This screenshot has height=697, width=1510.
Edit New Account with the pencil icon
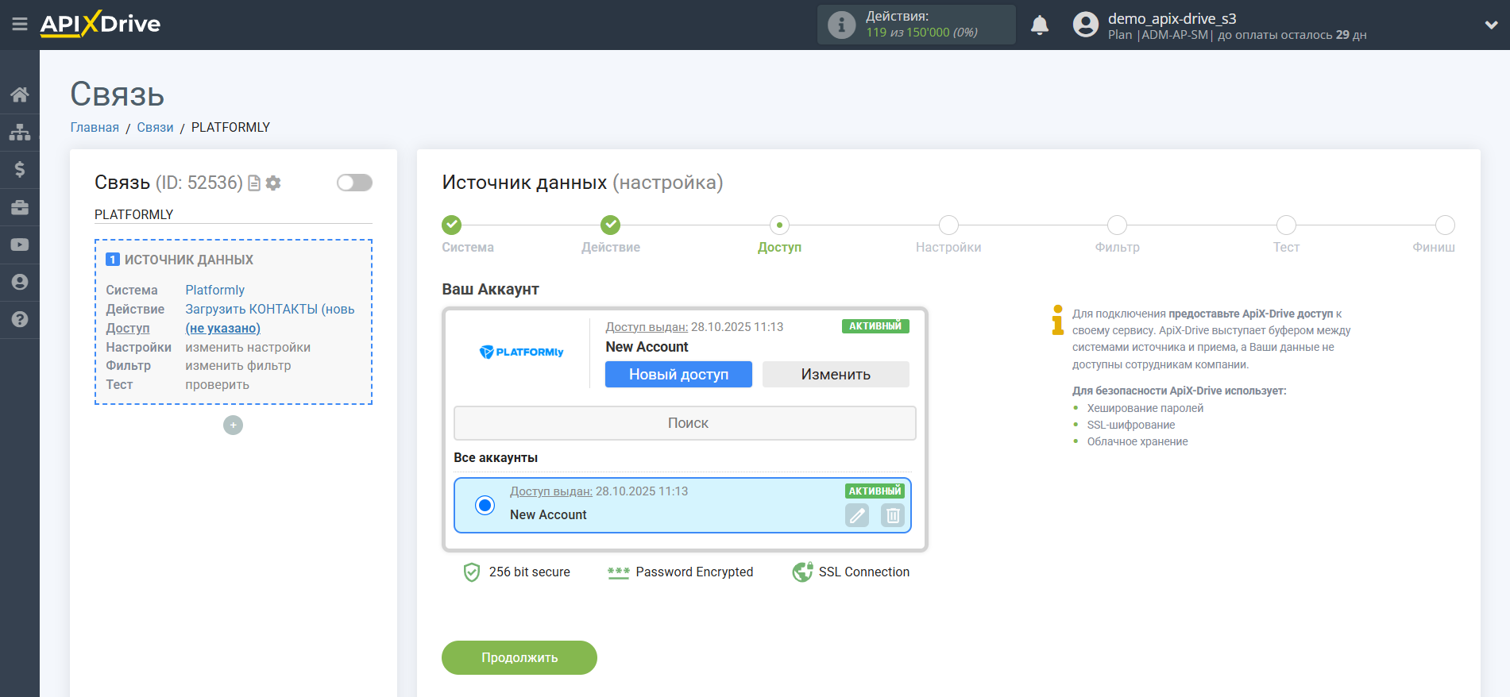(x=857, y=515)
